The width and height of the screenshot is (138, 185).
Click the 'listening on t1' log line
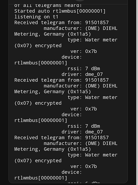(x=36, y=17)
